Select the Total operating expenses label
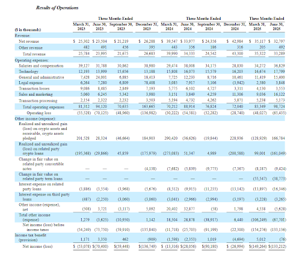Screen dimensions: 308x258 click(43, 107)
